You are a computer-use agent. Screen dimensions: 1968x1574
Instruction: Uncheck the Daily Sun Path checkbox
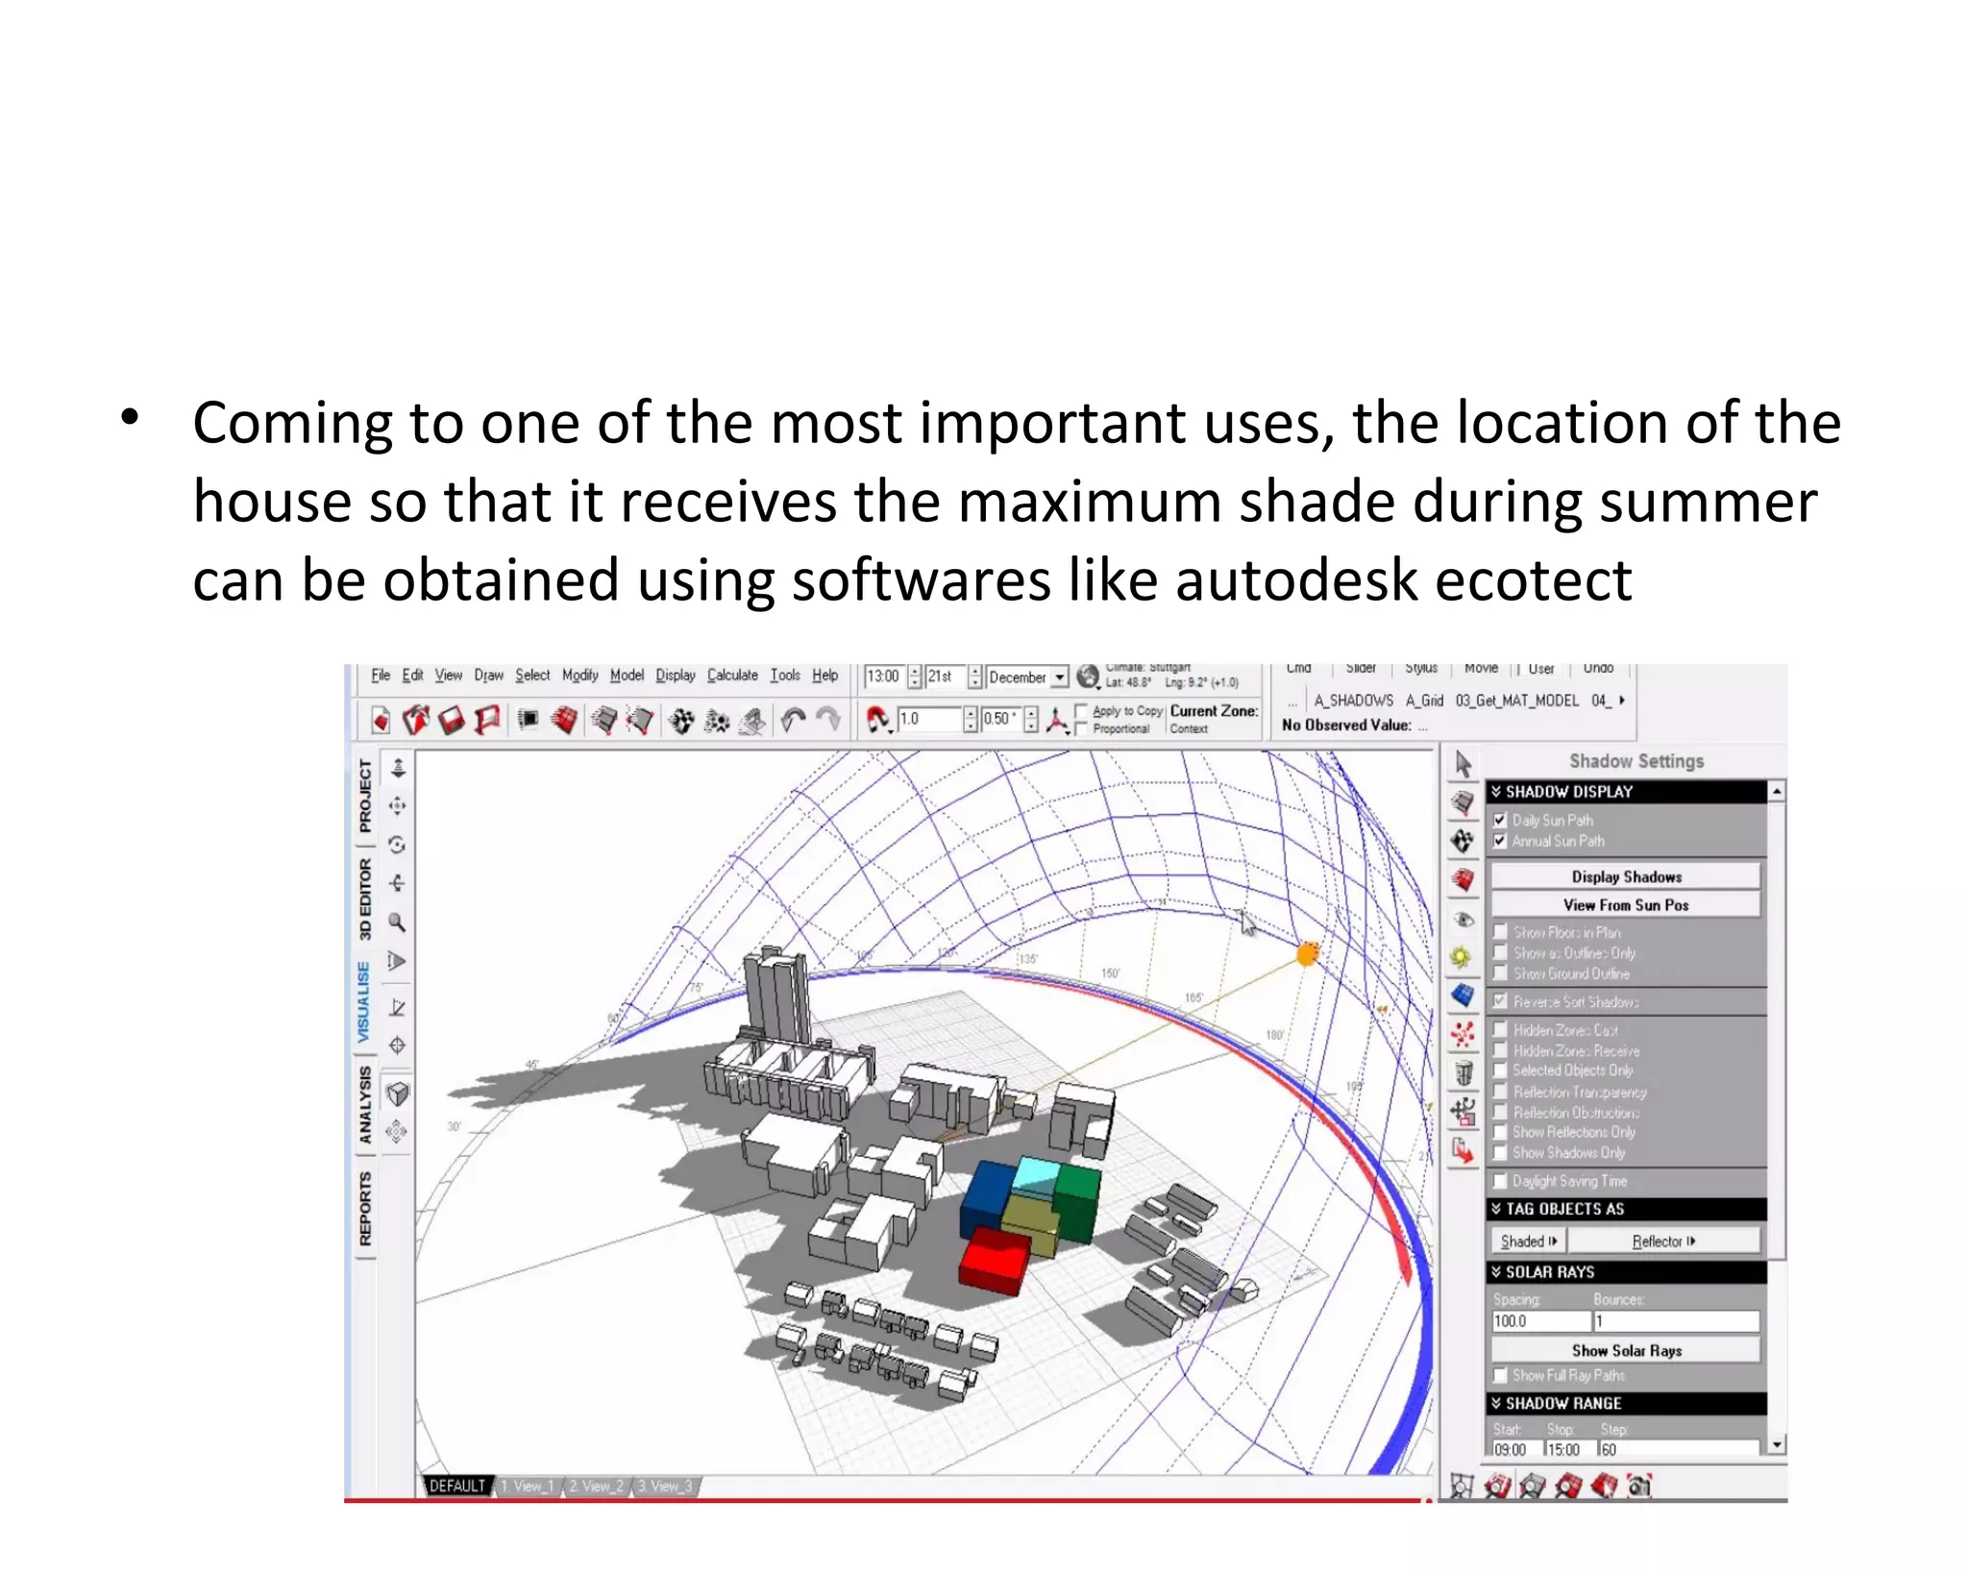(x=1500, y=820)
